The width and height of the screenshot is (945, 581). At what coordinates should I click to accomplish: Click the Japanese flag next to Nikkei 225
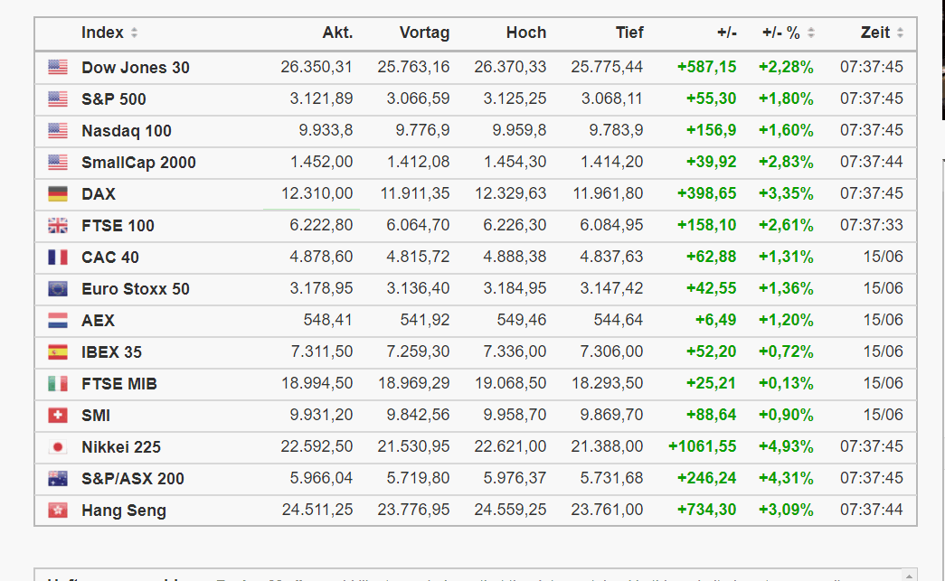tap(58, 446)
